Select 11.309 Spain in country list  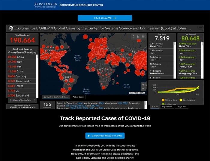click(x=21, y=71)
